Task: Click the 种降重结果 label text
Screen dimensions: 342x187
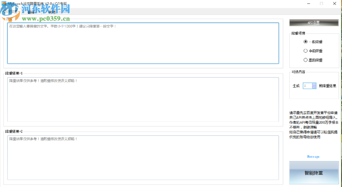Action: [x=327, y=86]
